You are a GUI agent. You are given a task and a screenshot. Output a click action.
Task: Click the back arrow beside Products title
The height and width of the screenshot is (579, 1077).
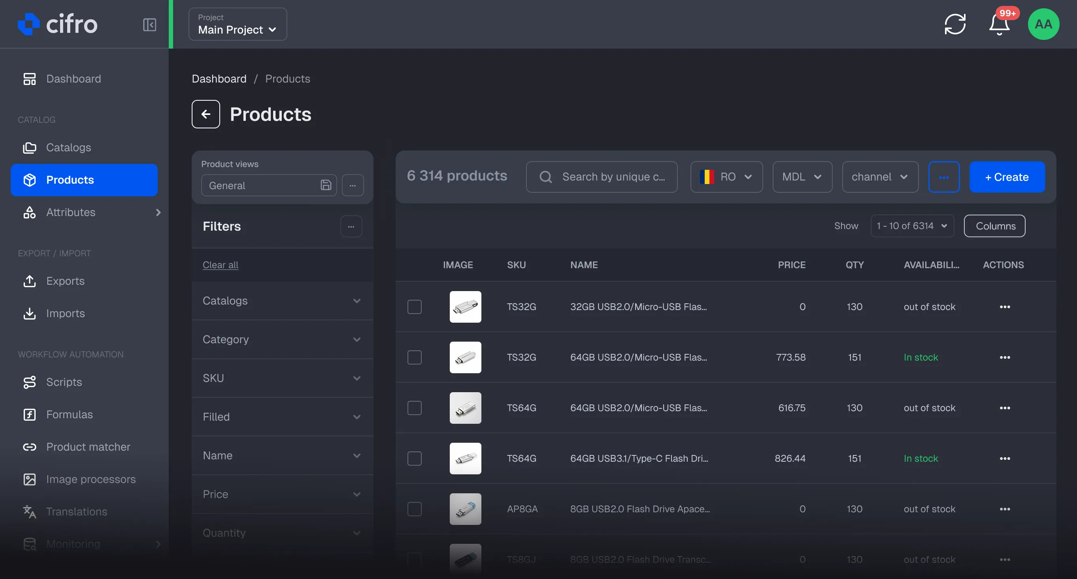click(206, 114)
